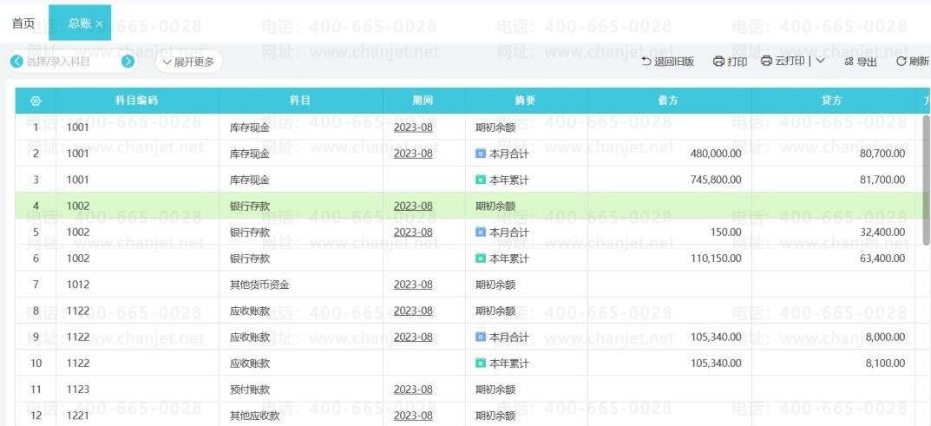Open 2023-08 link for 其他应收款
The height and width of the screenshot is (426, 931).
point(413,416)
